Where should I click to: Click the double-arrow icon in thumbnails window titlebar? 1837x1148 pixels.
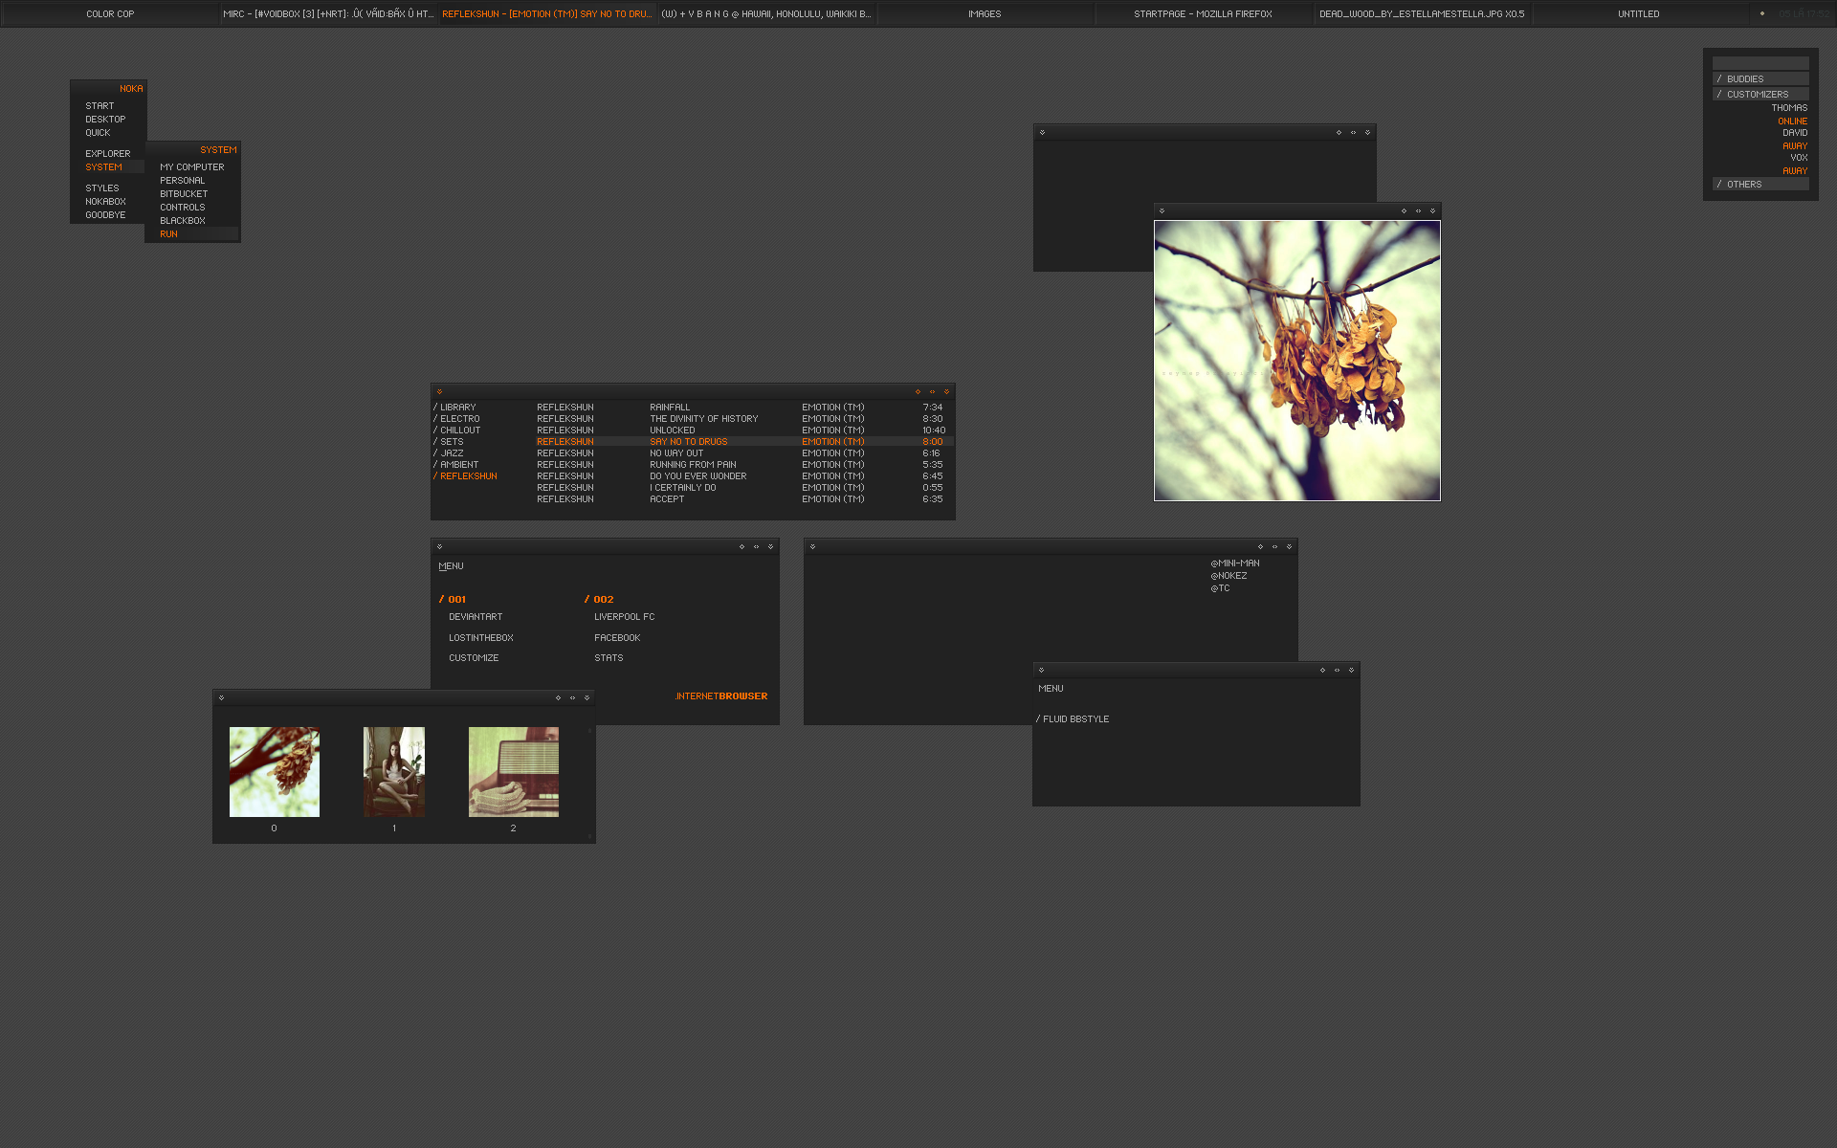(572, 697)
